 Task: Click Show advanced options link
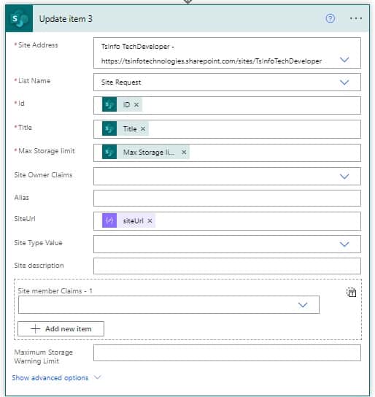(50, 378)
